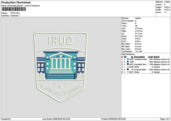The height and width of the screenshot is (121, 171).
Task: Click the Stops value 6
Action: coord(136,23)
